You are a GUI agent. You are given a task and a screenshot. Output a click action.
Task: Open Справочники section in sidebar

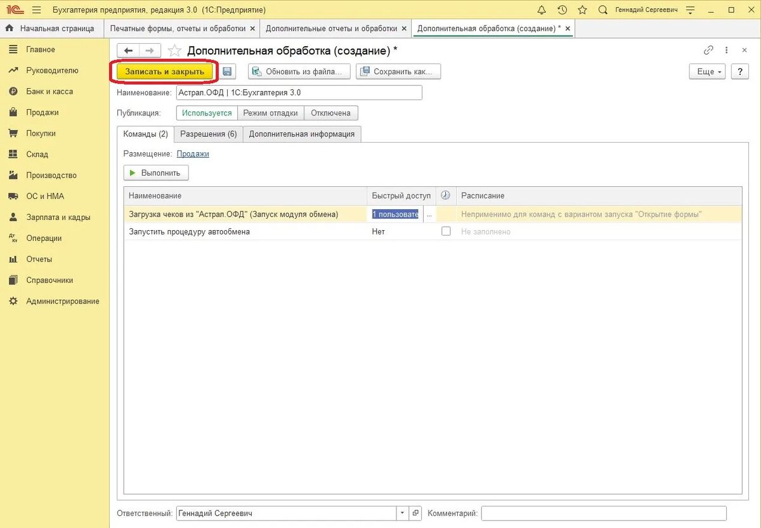[x=49, y=280]
